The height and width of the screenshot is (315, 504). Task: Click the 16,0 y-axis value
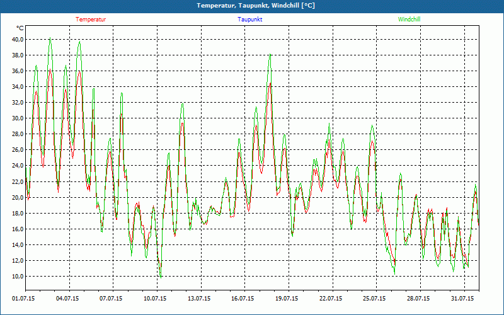click(x=18, y=229)
